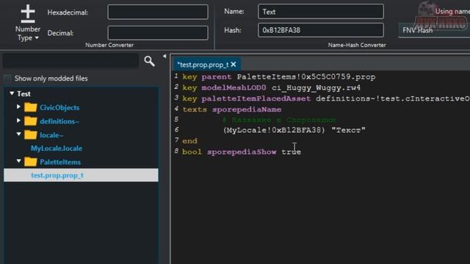Click 'PaletteItems!0x5C5C0759.prop' in line 1
This screenshot has width=470, height=264.
306,77
